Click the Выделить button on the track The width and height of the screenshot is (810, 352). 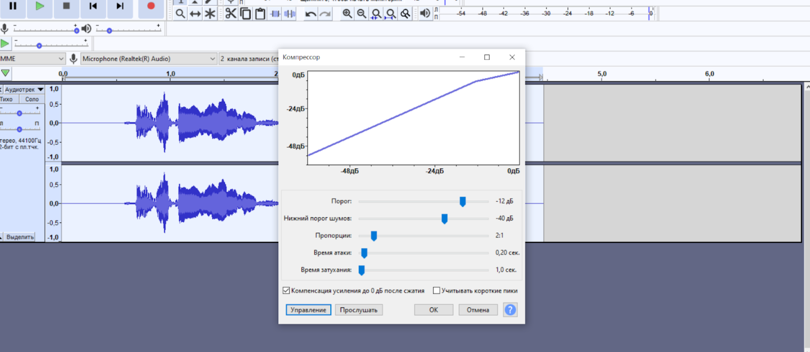coord(20,237)
